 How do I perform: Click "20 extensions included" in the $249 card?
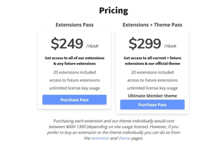[x=74, y=72]
